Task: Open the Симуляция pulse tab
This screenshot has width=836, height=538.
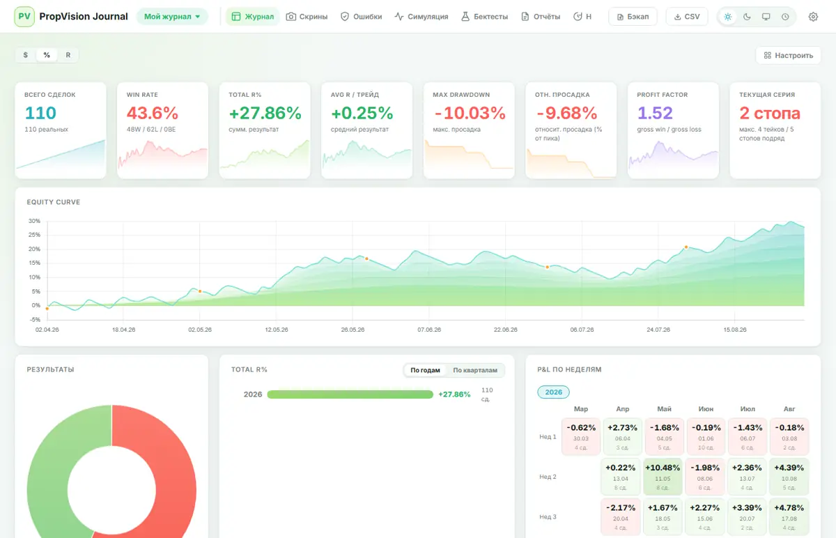Action: point(421,17)
